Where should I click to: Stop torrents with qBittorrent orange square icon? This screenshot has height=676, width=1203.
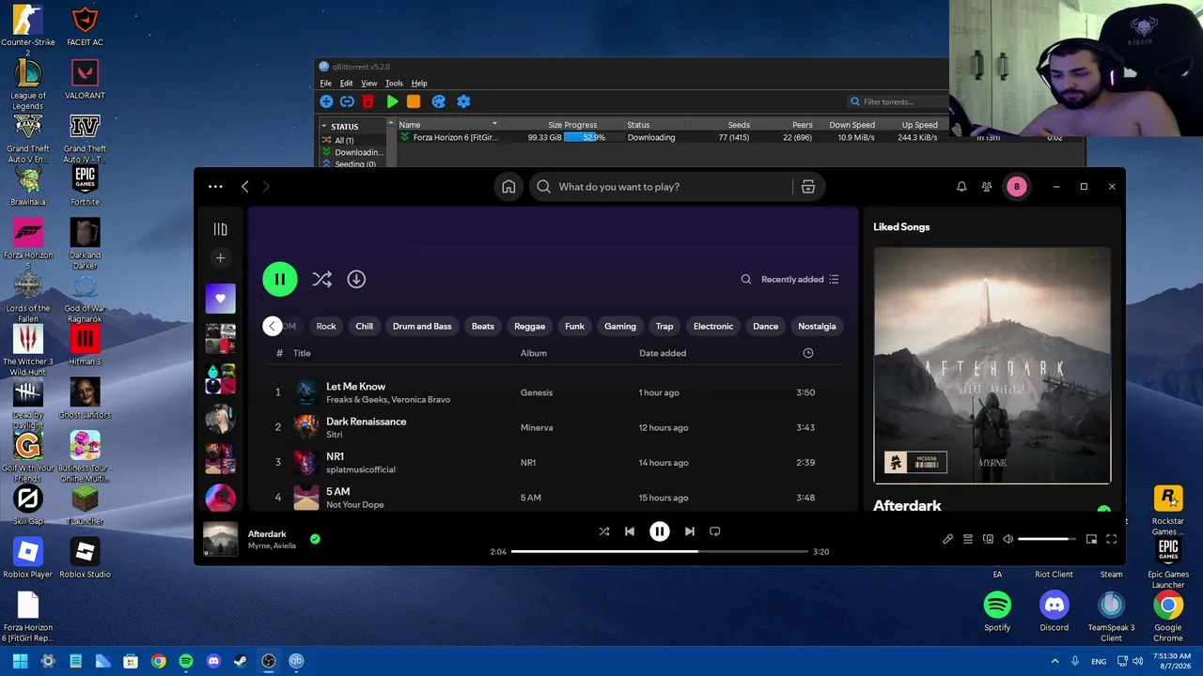414,101
